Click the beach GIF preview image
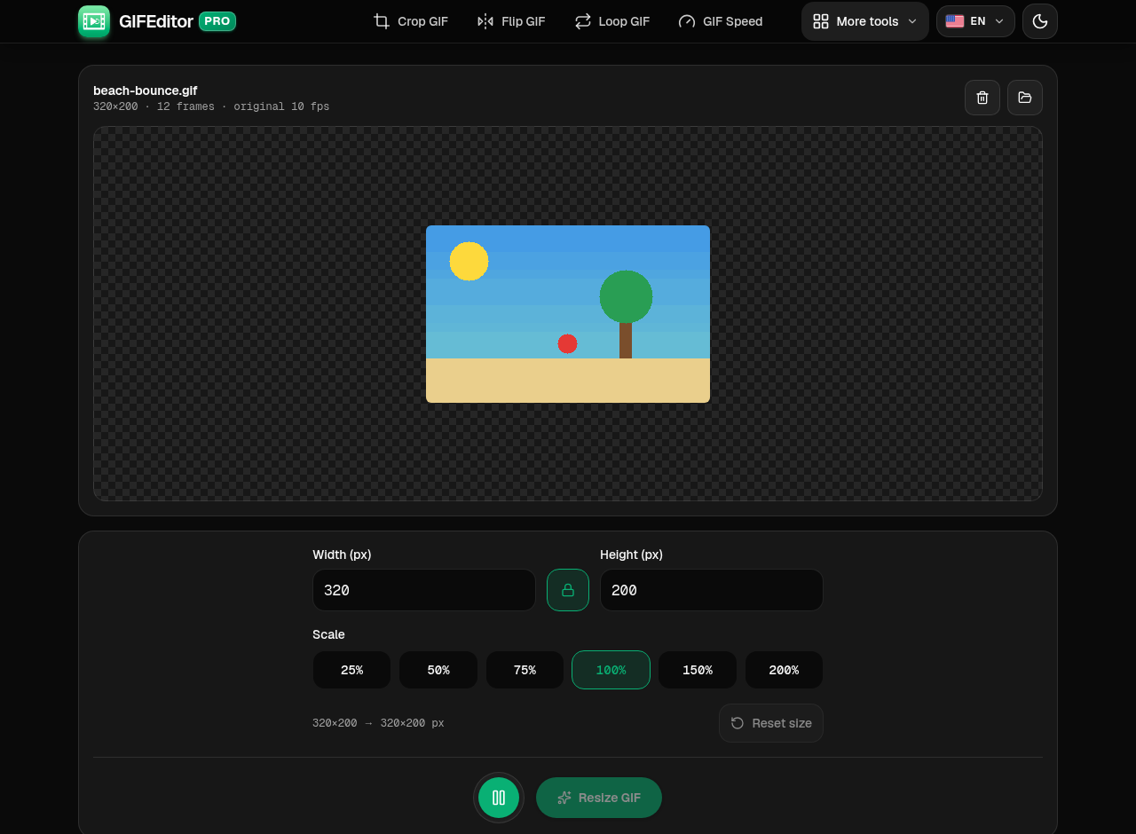Screen dimensions: 1136x834 (568, 314)
